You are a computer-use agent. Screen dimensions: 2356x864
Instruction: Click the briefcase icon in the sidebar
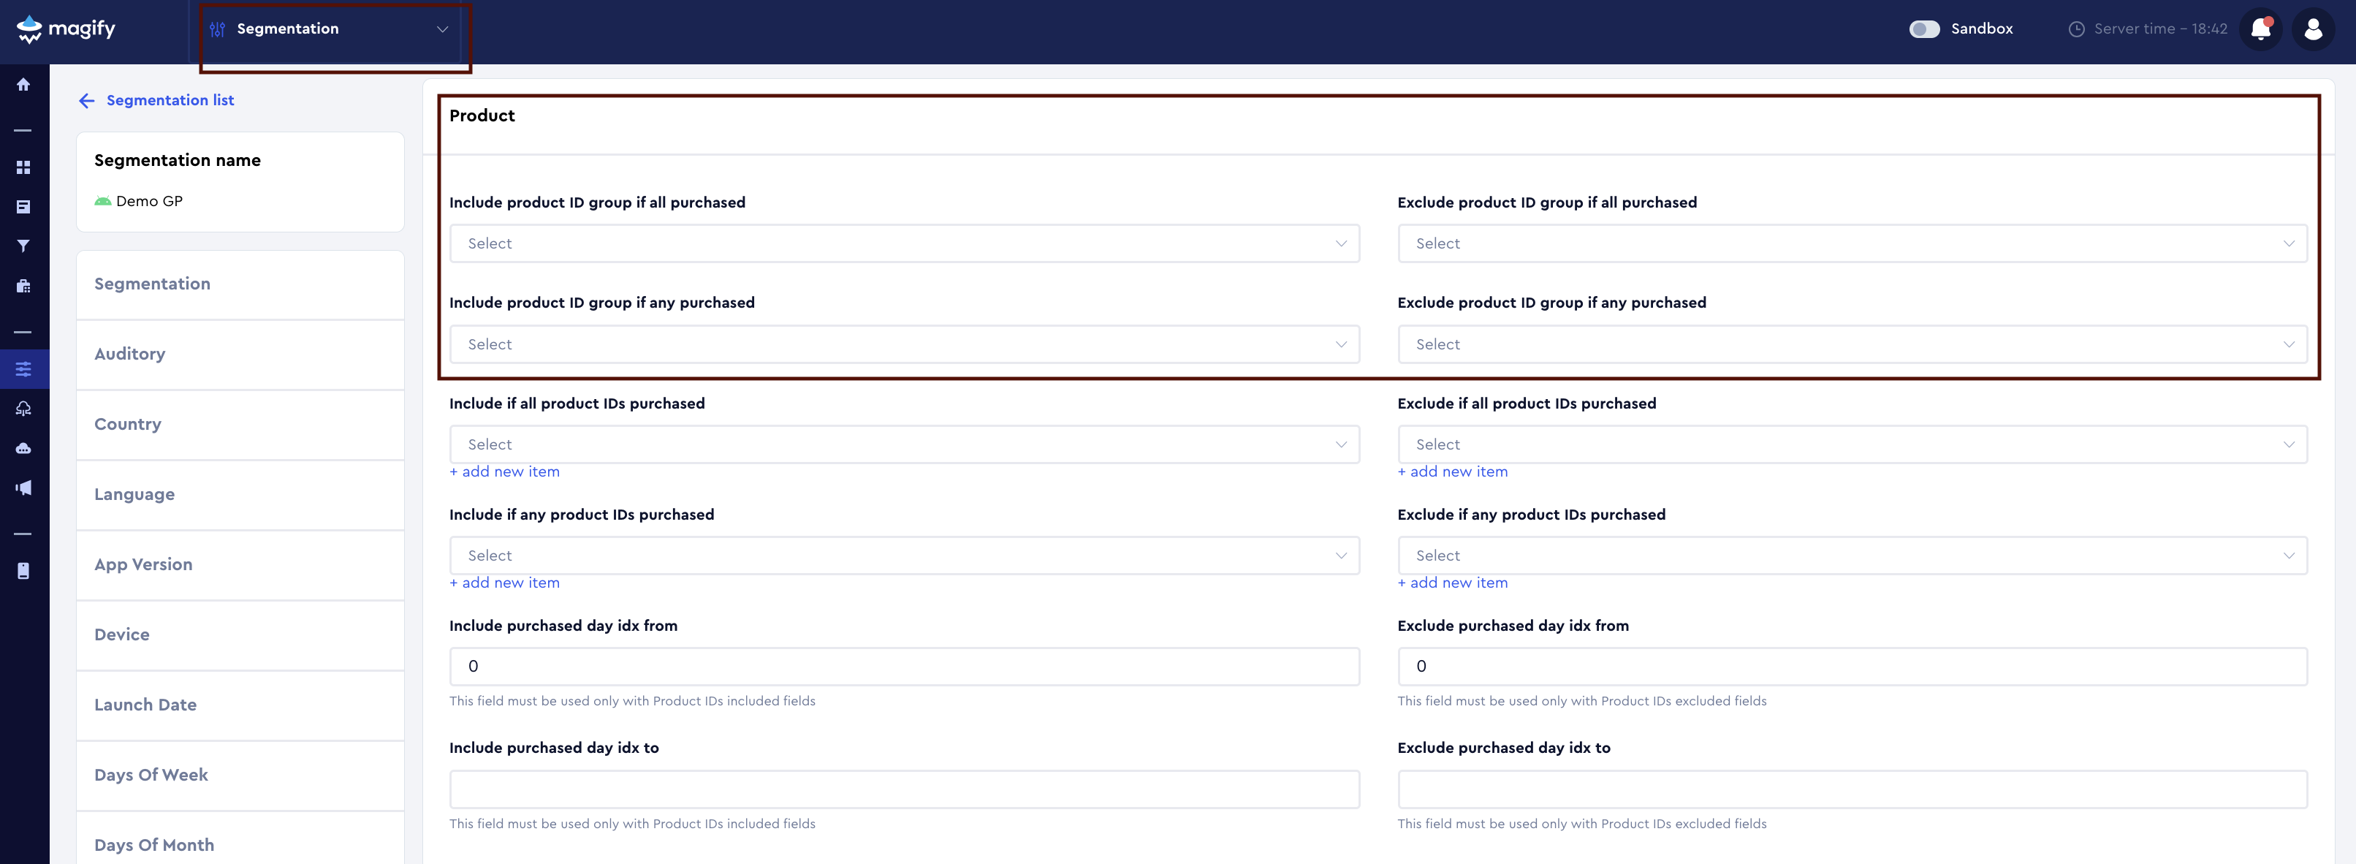coord(23,284)
